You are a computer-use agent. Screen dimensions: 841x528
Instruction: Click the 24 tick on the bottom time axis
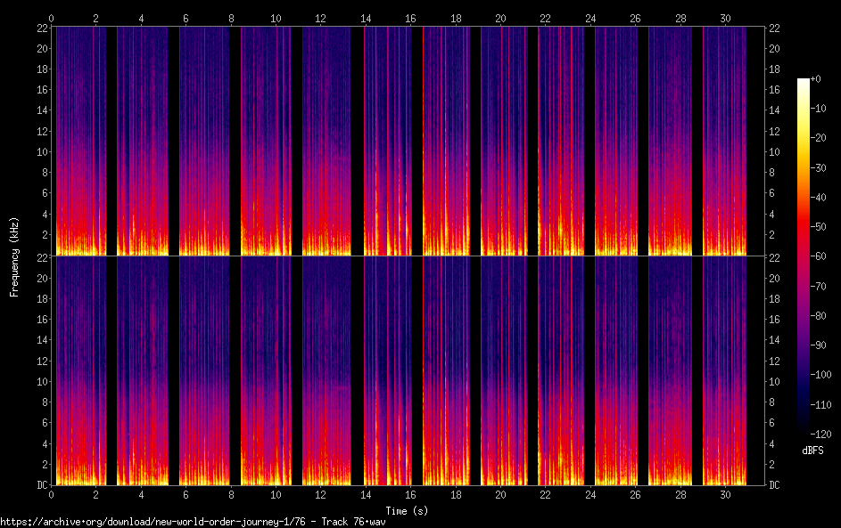point(590,493)
